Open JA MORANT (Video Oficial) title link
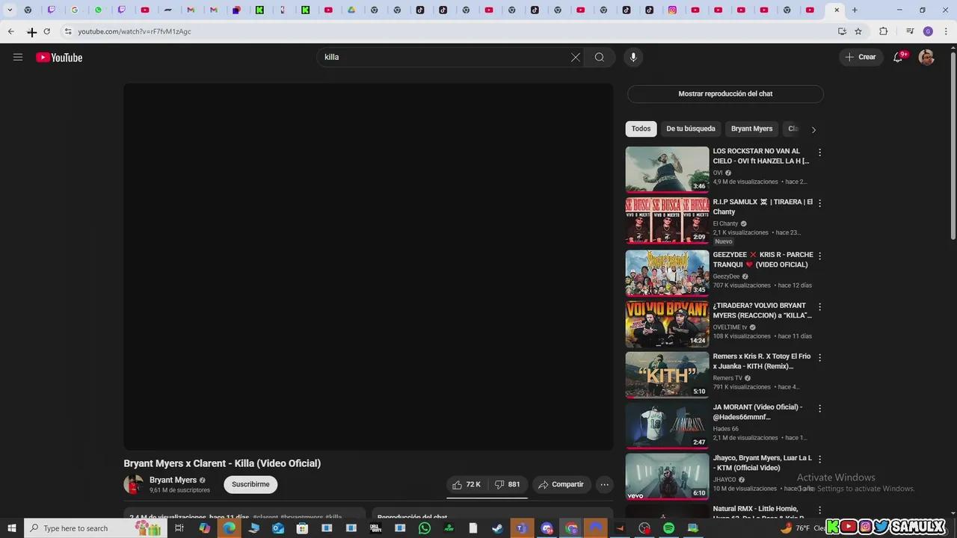 [757, 412]
